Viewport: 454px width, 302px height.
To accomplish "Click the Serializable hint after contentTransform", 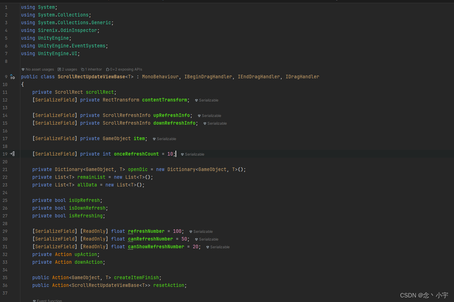I will [x=206, y=100].
